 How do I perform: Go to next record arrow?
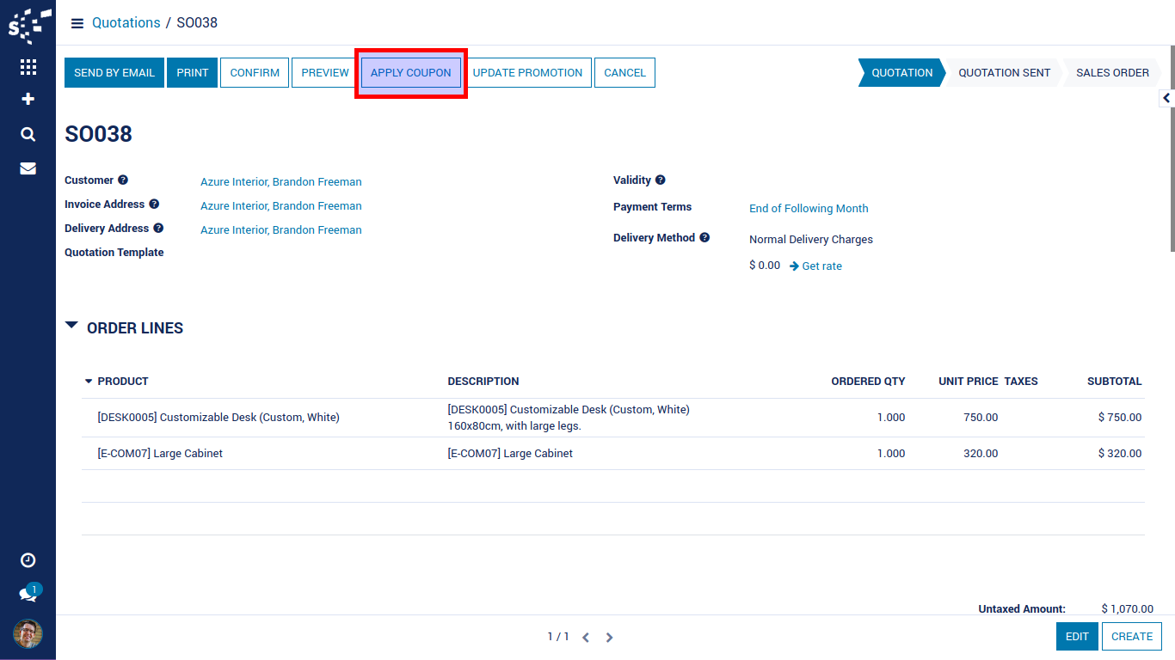[x=609, y=638]
